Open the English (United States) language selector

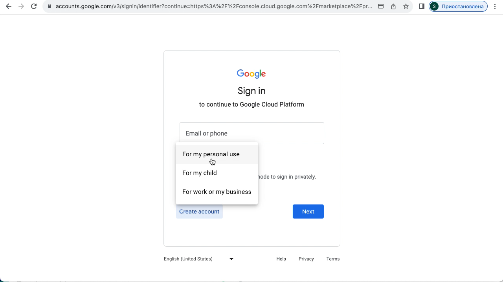(198, 259)
